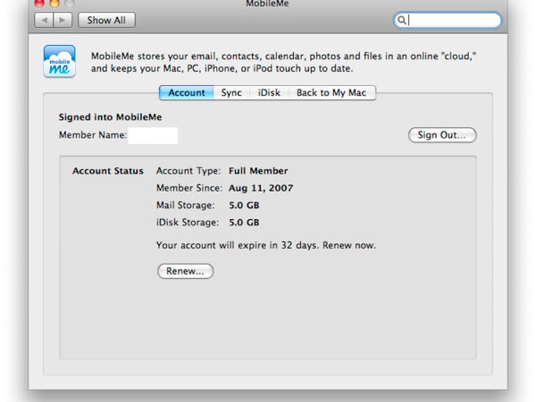Click the MobileMe cloud icon
The image size is (536, 402).
tap(59, 61)
